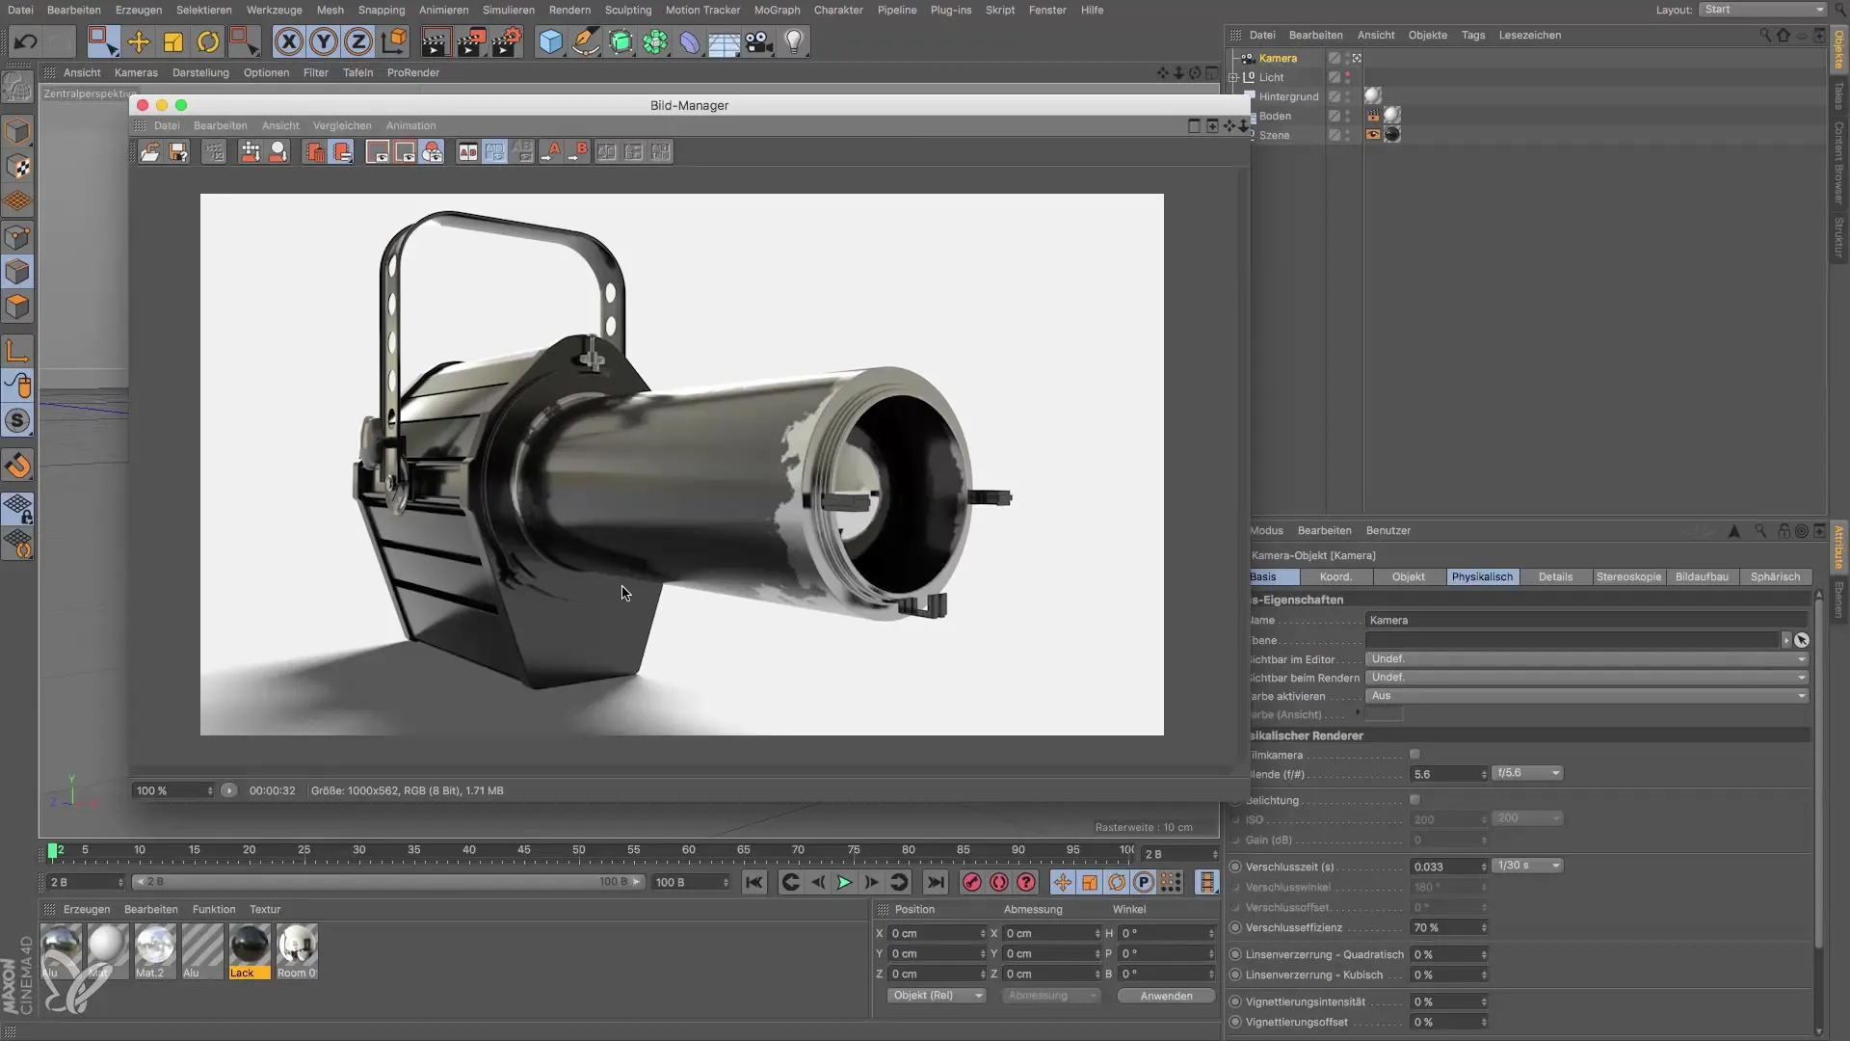Viewport: 1850px width, 1041px height.
Task: Set image as B in Bild-Manager
Action: (x=578, y=151)
